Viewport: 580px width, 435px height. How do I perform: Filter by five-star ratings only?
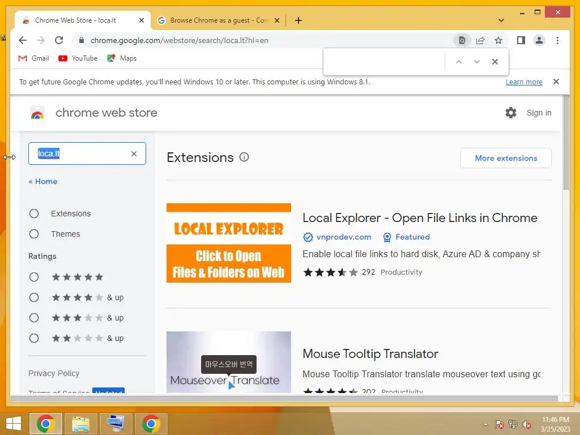(34, 277)
